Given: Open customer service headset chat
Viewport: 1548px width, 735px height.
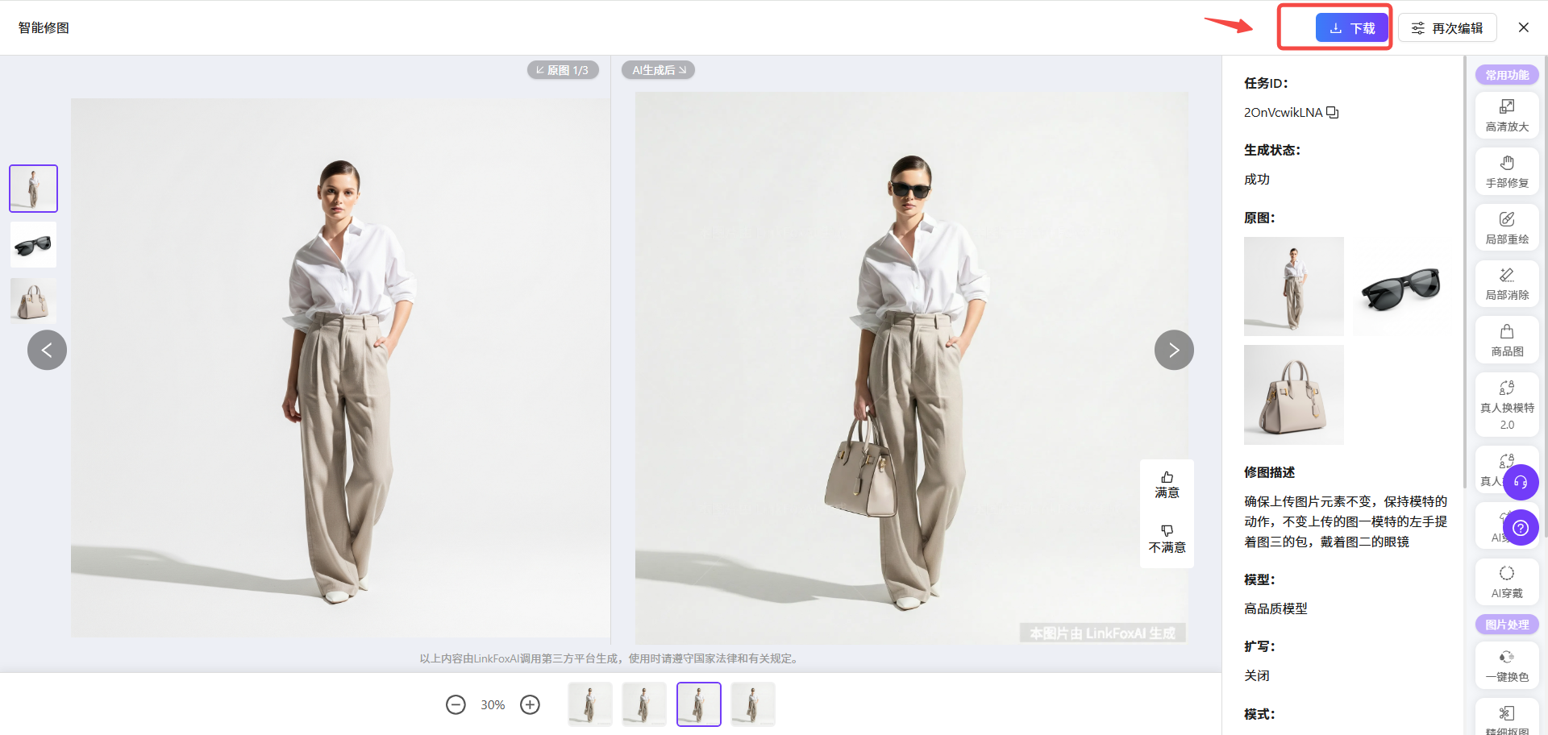Looking at the screenshot, I should (x=1521, y=483).
